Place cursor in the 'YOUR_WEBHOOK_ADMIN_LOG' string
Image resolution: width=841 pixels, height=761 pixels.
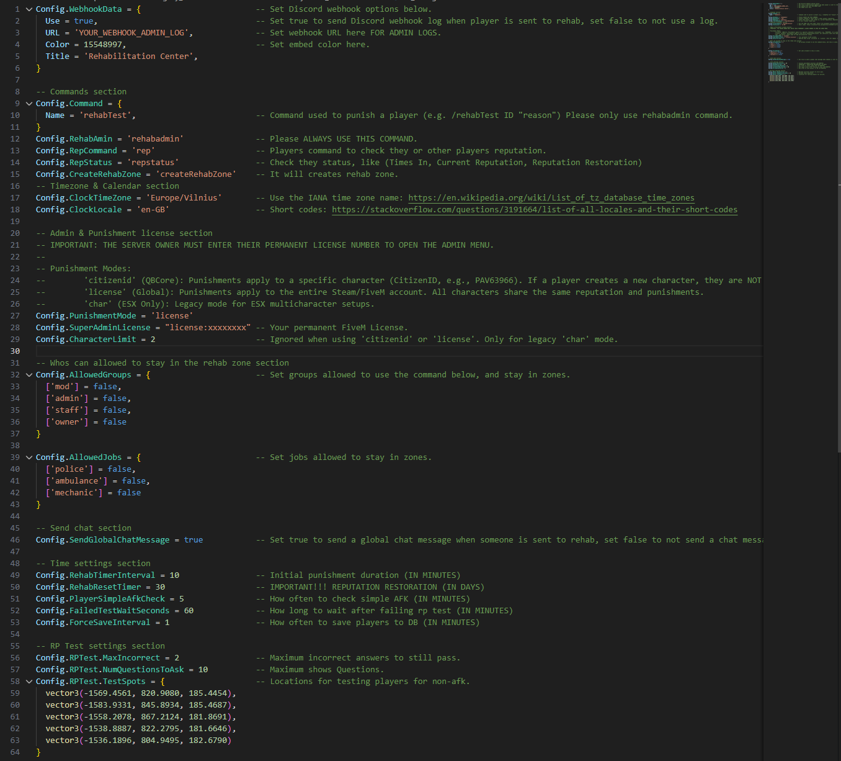[x=133, y=33]
